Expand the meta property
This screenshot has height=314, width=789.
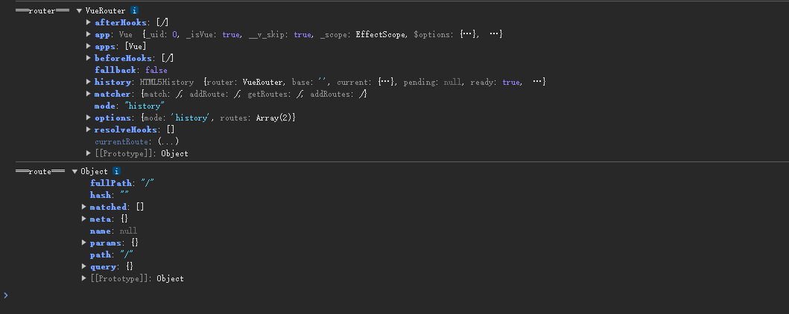pyautogui.click(x=84, y=219)
